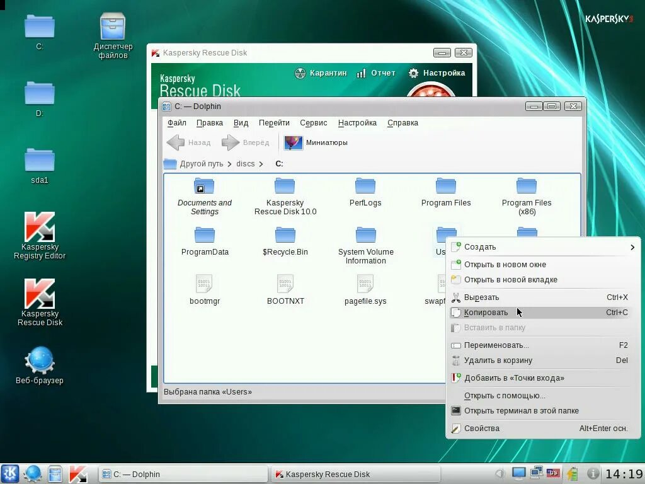Click discs breadcrumb segment
This screenshot has height=484, width=645.
point(245,164)
